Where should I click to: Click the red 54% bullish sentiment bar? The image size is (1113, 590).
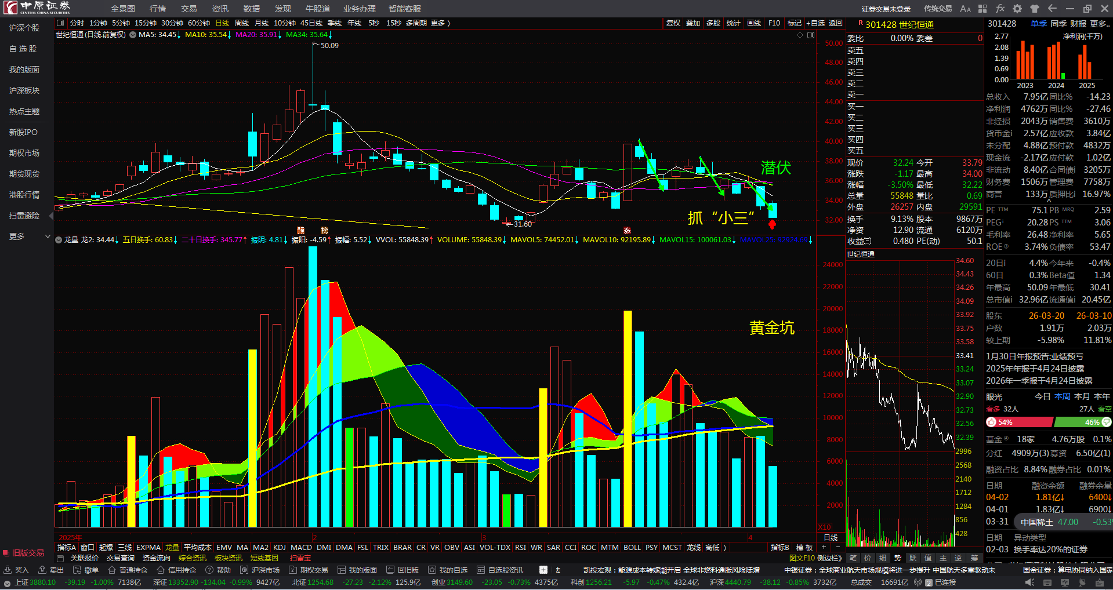[1020, 423]
